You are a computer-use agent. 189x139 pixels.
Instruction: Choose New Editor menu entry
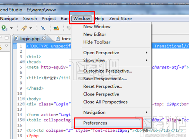point(95,34)
